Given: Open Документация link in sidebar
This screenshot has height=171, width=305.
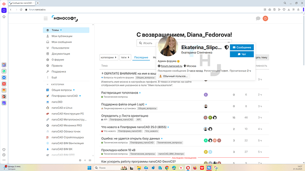Looking at the screenshot, I should [61, 54].
